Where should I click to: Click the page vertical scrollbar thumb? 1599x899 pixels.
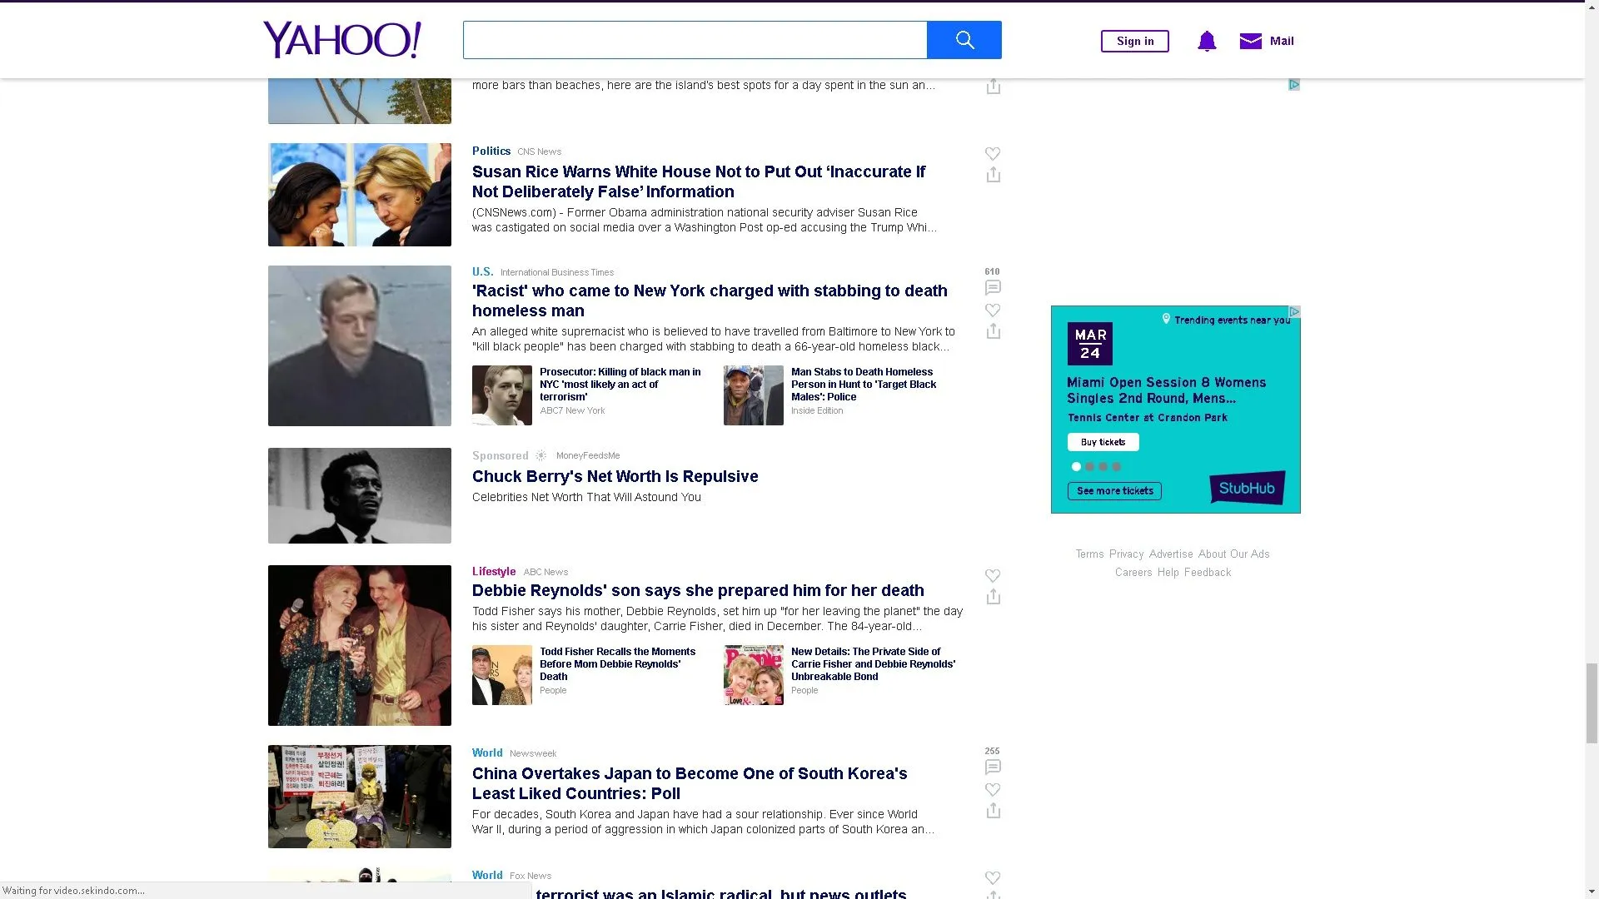pos(1592,702)
